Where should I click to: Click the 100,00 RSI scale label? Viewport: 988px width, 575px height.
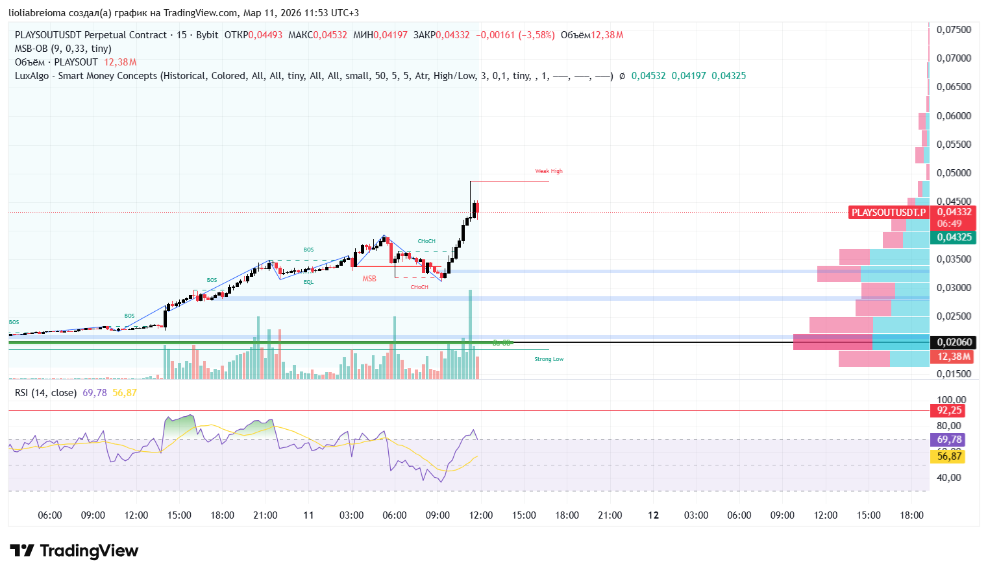coord(951,399)
